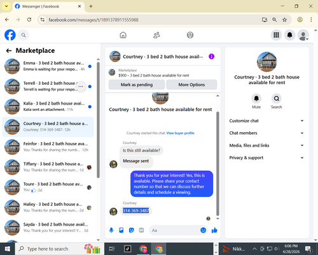Click the chat messages scrollbar
The image size is (318, 255).
218,164
